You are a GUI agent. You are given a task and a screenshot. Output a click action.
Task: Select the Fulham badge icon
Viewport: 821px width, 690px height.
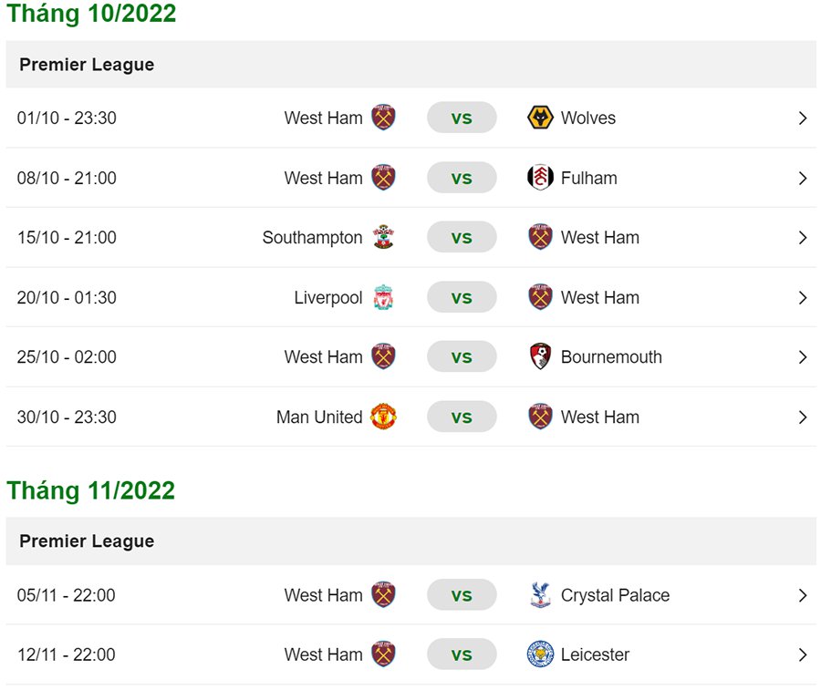540,178
